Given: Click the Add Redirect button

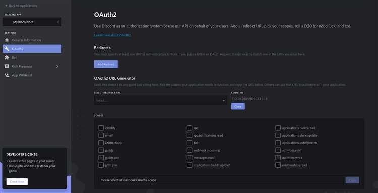Looking at the screenshot, I should (x=106, y=64).
